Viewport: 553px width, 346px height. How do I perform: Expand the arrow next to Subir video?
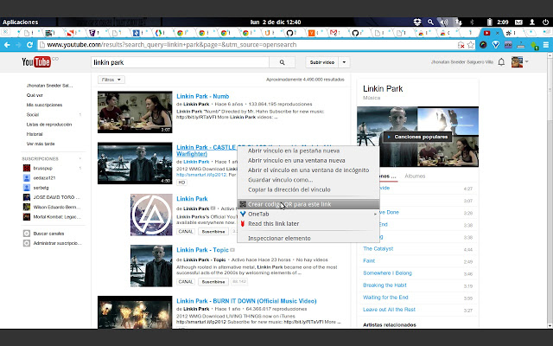(x=344, y=62)
